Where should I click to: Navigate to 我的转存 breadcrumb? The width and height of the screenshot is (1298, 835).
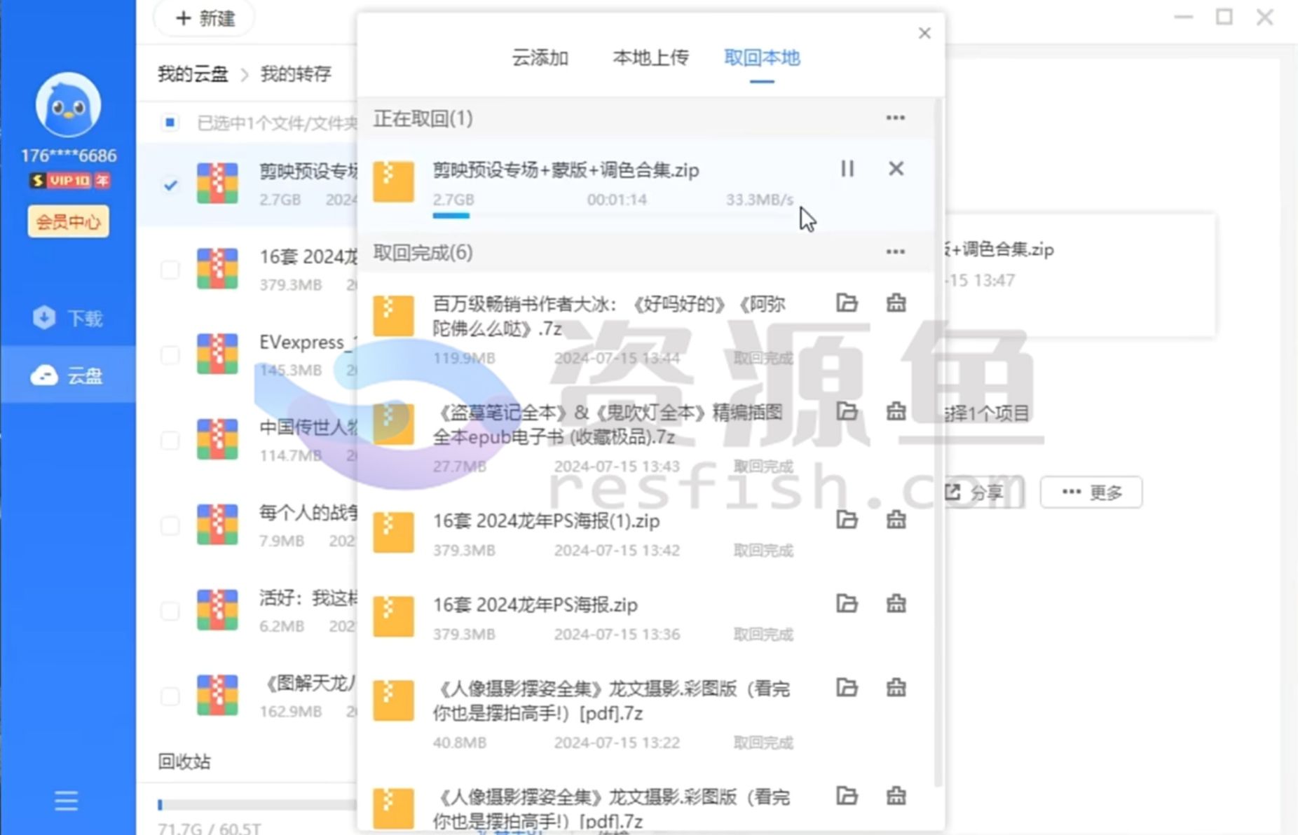pyautogui.click(x=296, y=74)
